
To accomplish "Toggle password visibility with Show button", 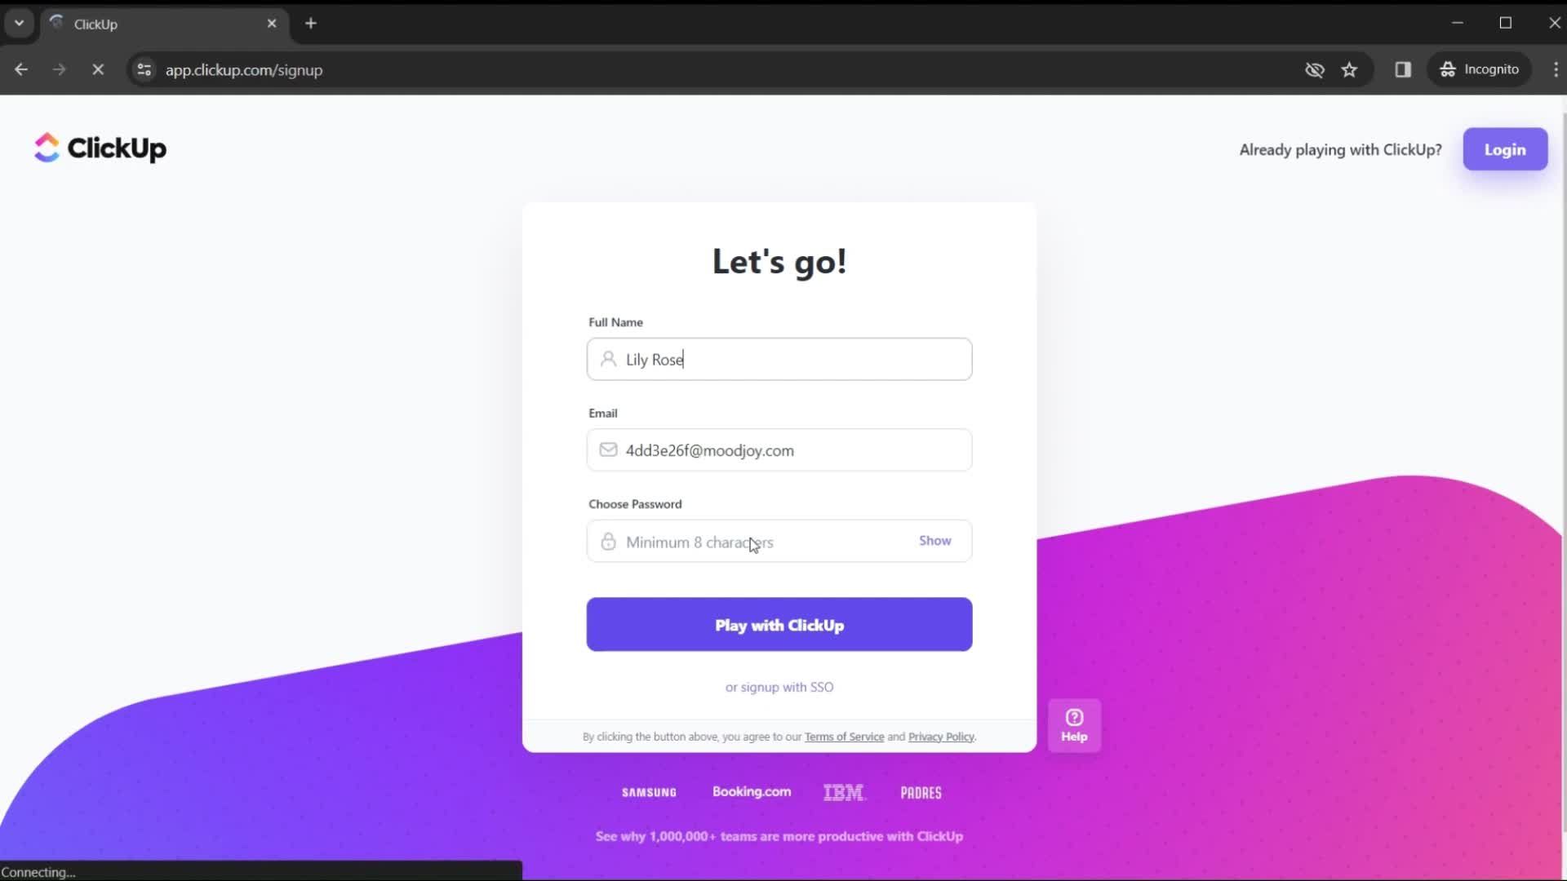I will (x=934, y=540).
